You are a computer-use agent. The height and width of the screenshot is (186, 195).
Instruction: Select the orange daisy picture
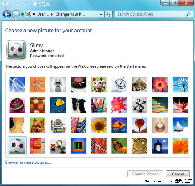180,146
